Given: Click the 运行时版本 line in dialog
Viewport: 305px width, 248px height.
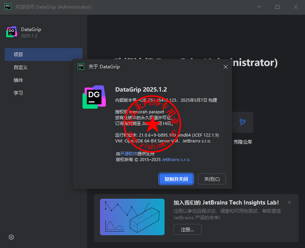Looking at the screenshot, I should coord(167,135).
